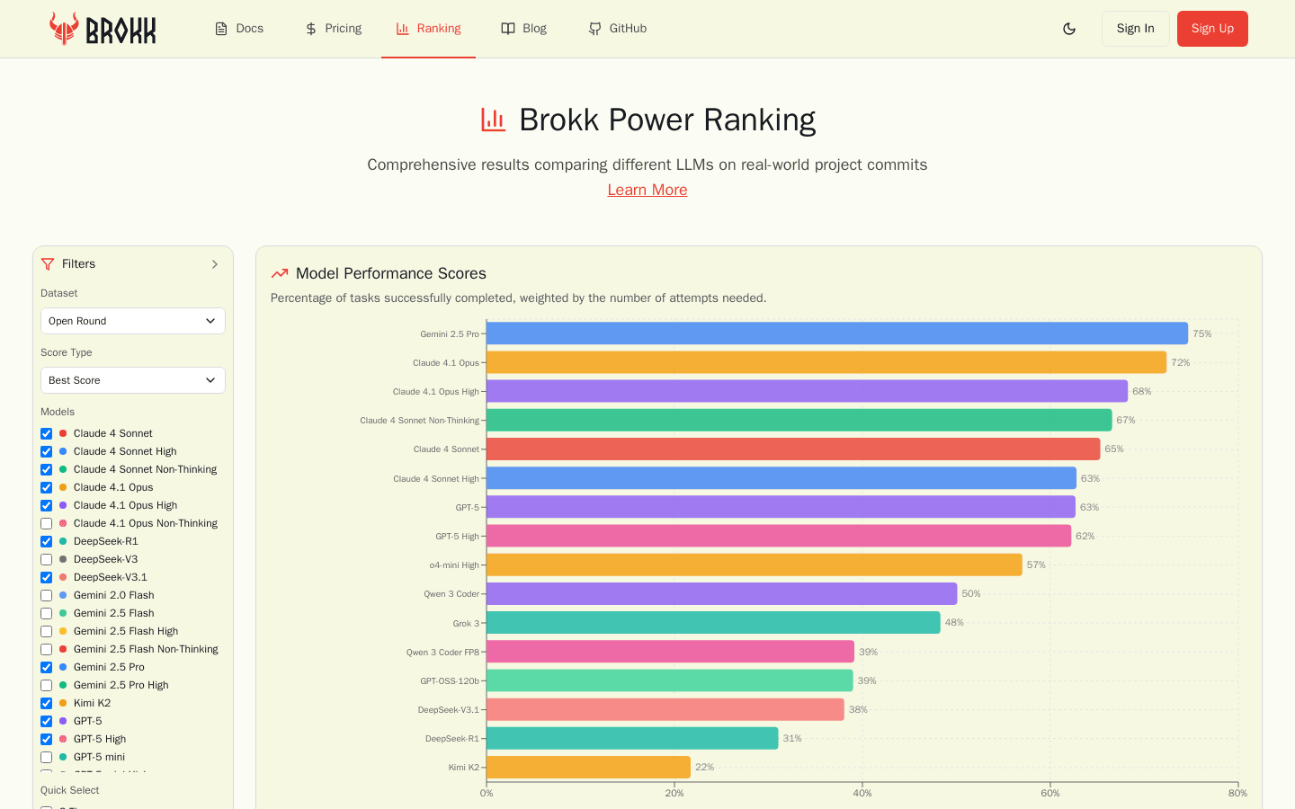The image size is (1295, 809).
Task: Open the GitHub link
Action: [x=617, y=29]
